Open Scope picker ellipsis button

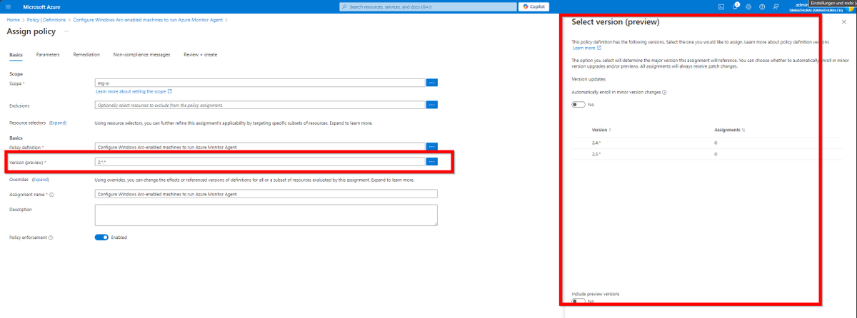tap(431, 83)
